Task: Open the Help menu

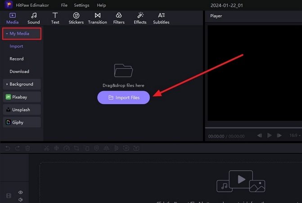Action: point(101,5)
